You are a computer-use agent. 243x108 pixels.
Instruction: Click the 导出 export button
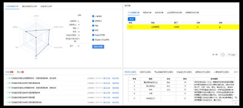click(x=131, y=19)
